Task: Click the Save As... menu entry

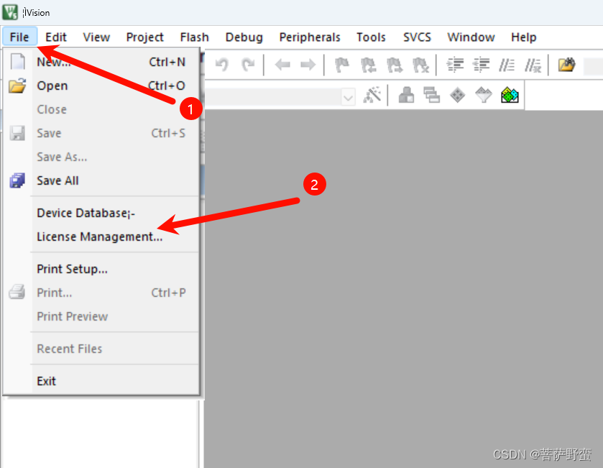Action: click(101, 157)
